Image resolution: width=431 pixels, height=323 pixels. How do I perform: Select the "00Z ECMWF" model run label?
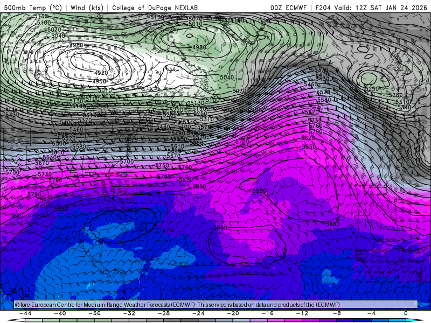click(288, 8)
